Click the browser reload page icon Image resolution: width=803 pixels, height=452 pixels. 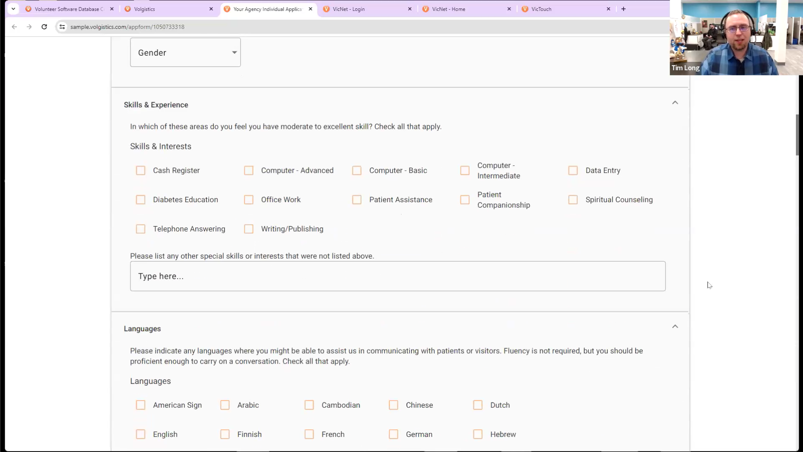click(44, 27)
